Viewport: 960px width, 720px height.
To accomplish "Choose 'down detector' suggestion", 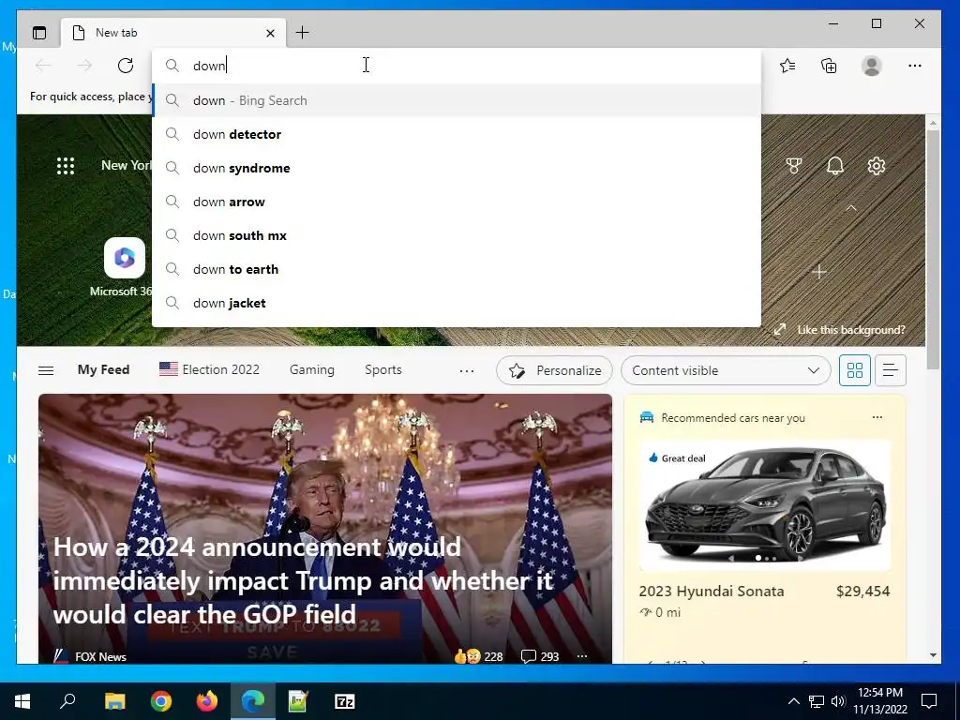I will click(x=457, y=134).
